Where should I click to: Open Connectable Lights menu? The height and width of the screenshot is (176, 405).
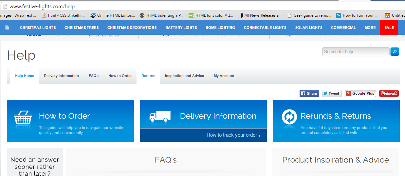click(265, 28)
